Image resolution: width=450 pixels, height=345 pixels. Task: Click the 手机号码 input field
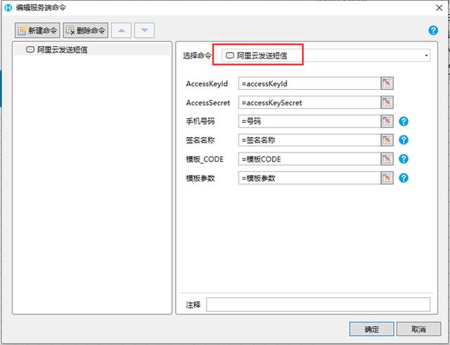(309, 122)
